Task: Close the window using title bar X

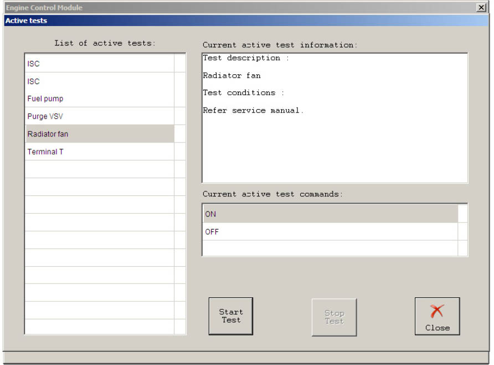Action: pos(481,7)
